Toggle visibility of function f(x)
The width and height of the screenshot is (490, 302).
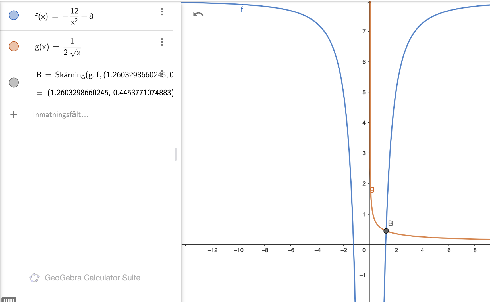click(14, 15)
